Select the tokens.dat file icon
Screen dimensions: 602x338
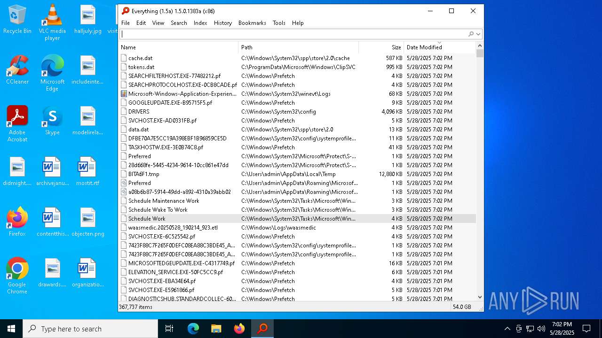tap(124, 67)
